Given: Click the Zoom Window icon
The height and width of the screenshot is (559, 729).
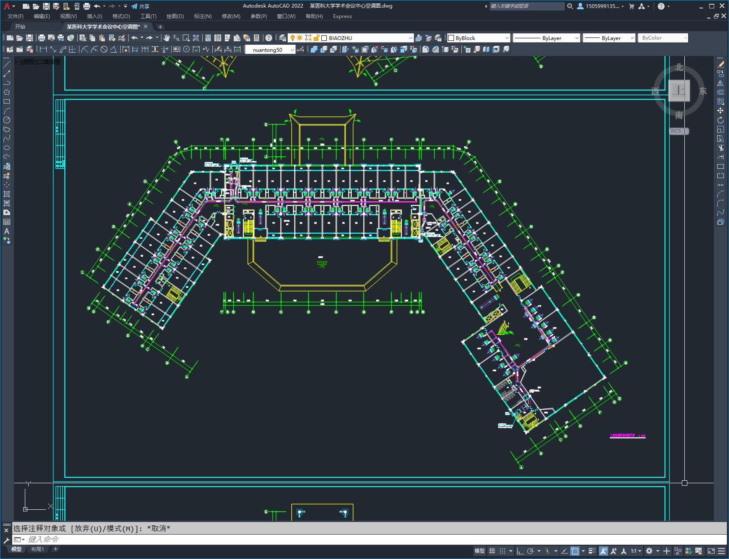Looking at the screenshot, I should (x=186, y=38).
